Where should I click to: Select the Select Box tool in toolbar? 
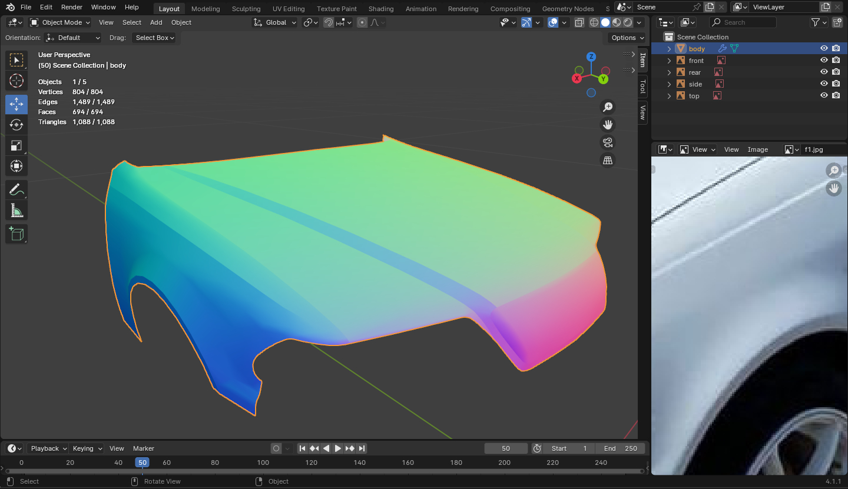click(x=16, y=60)
